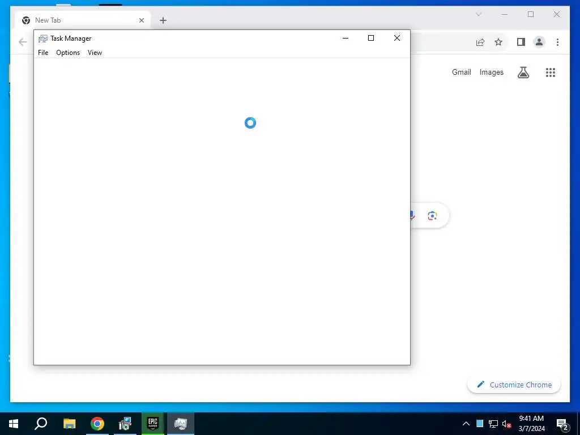Open Chrome's three-dot menu
Viewport: 580px width, 435px height.
pos(557,42)
